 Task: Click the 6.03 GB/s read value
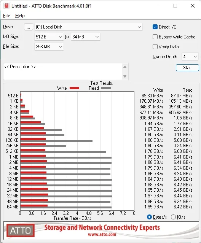(183, 151)
